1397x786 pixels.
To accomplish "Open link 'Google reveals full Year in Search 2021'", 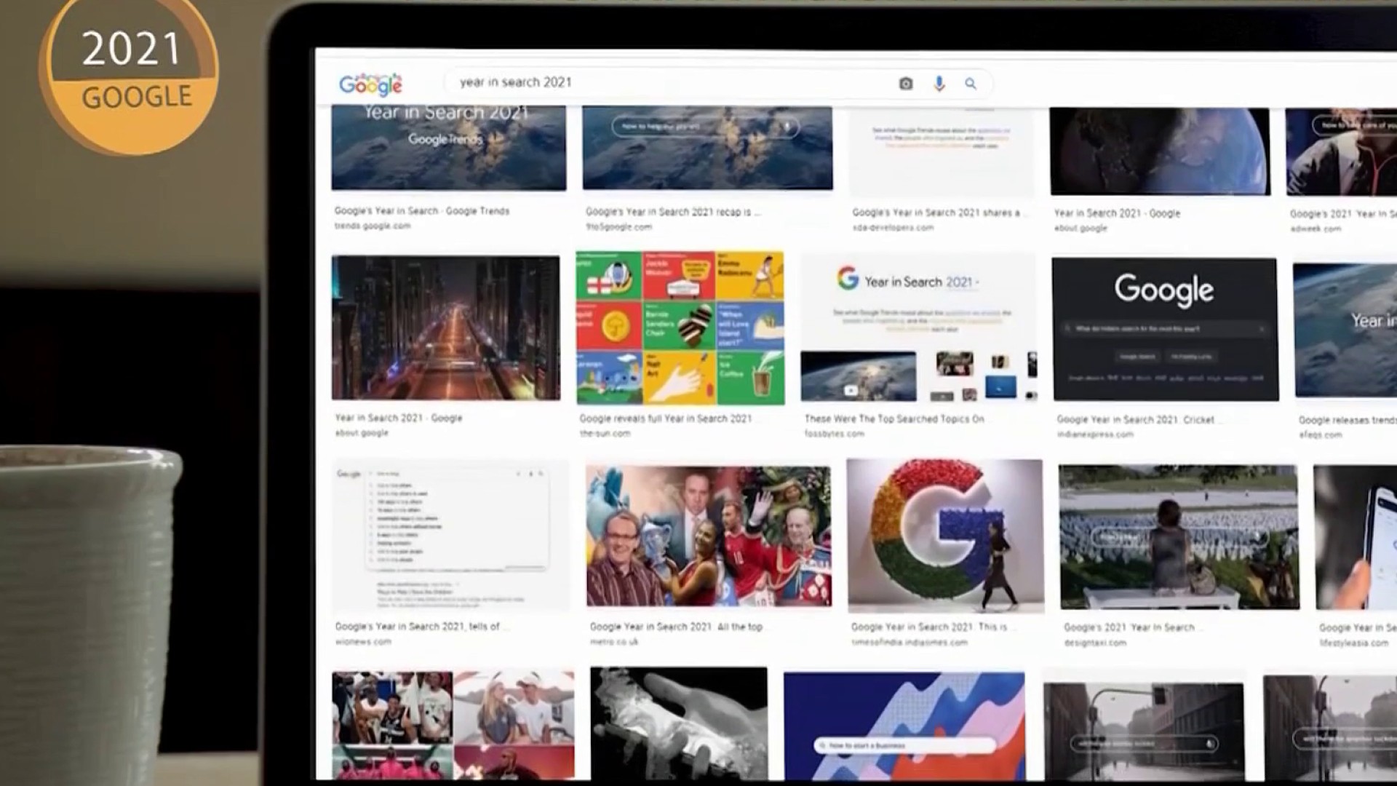I will (666, 418).
